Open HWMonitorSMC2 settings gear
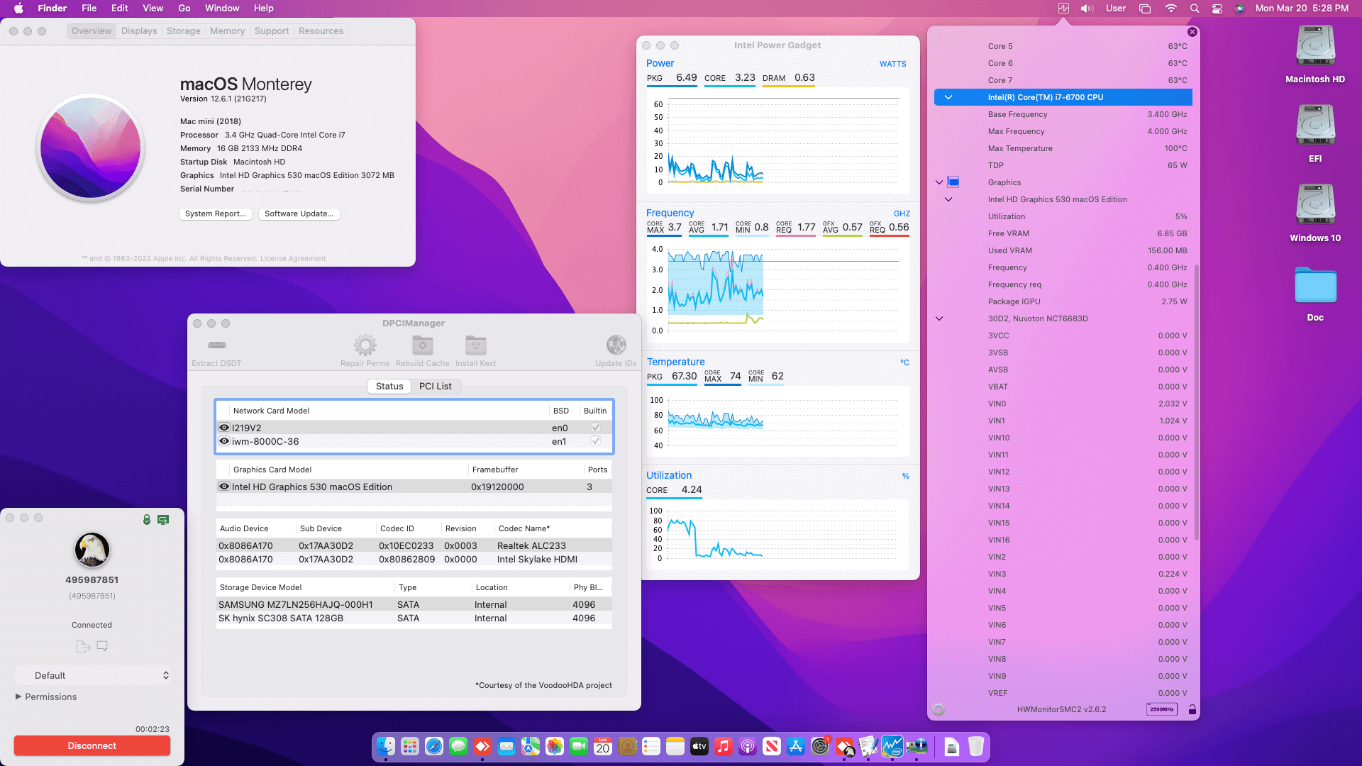The width and height of the screenshot is (1362, 766). [x=939, y=709]
